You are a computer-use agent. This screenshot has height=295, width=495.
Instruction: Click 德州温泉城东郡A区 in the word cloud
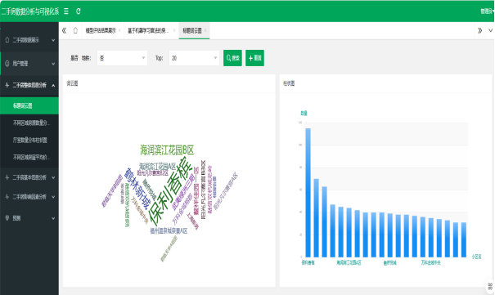point(169,231)
